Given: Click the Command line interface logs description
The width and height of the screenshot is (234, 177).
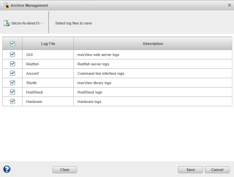Looking at the screenshot, I should [101, 73].
